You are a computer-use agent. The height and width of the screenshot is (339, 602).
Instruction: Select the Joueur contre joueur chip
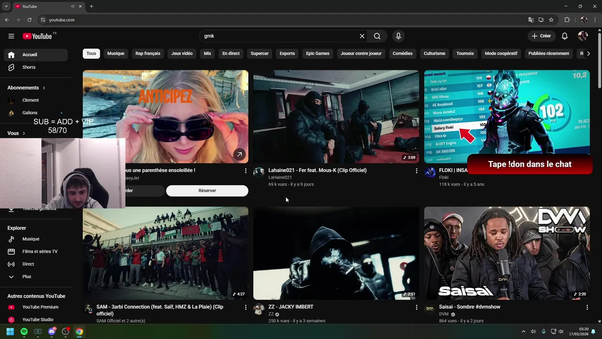click(361, 54)
